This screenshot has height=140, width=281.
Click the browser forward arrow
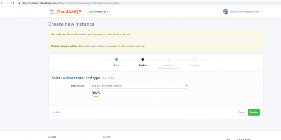(8, 3)
